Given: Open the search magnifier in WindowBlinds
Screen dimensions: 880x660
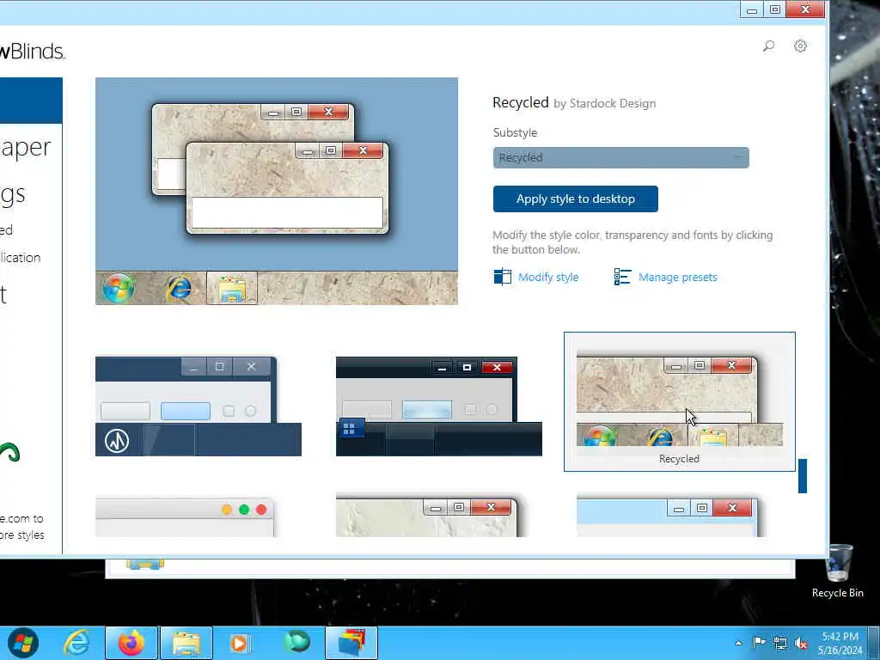Looking at the screenshot, I should [768, 46].
